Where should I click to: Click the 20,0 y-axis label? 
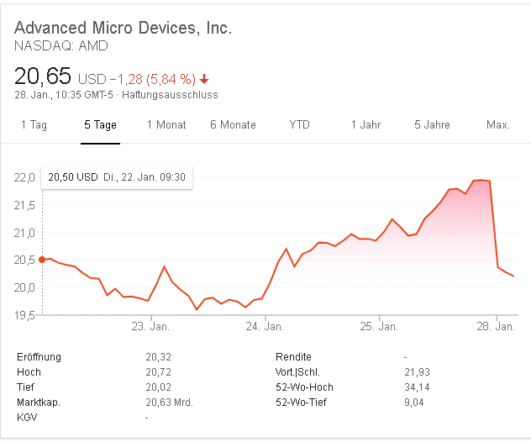pyautogui.click(x=24, y=287)
